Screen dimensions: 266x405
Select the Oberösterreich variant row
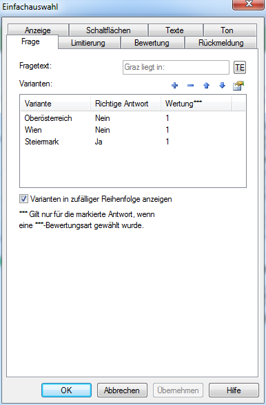133,118
